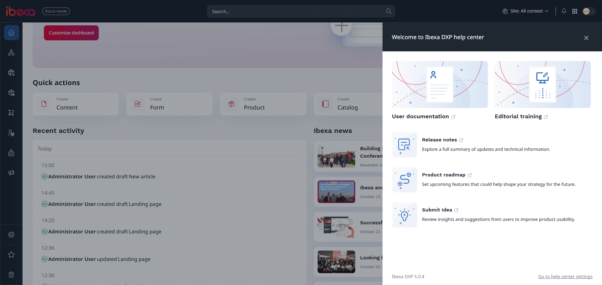Toggle Focus mode
This screenshot has width=602, height=285.
coord(56,11)
